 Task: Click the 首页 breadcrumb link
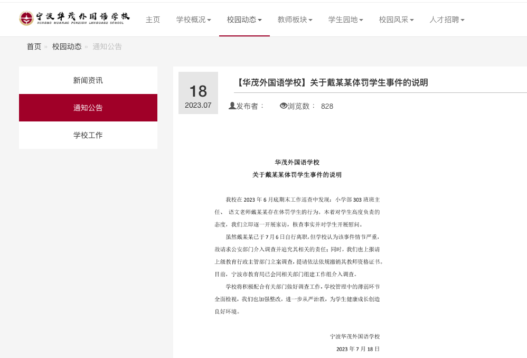pyautogui.click(x=34, y=46)
